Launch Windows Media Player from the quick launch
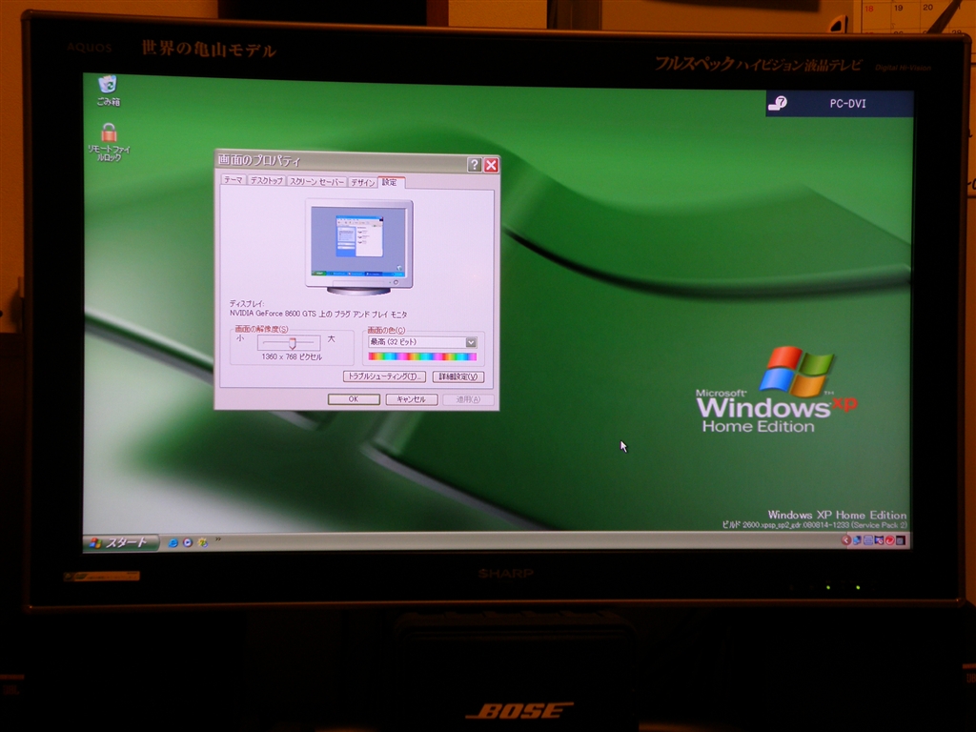976x732 pixels. coord(188,542)
